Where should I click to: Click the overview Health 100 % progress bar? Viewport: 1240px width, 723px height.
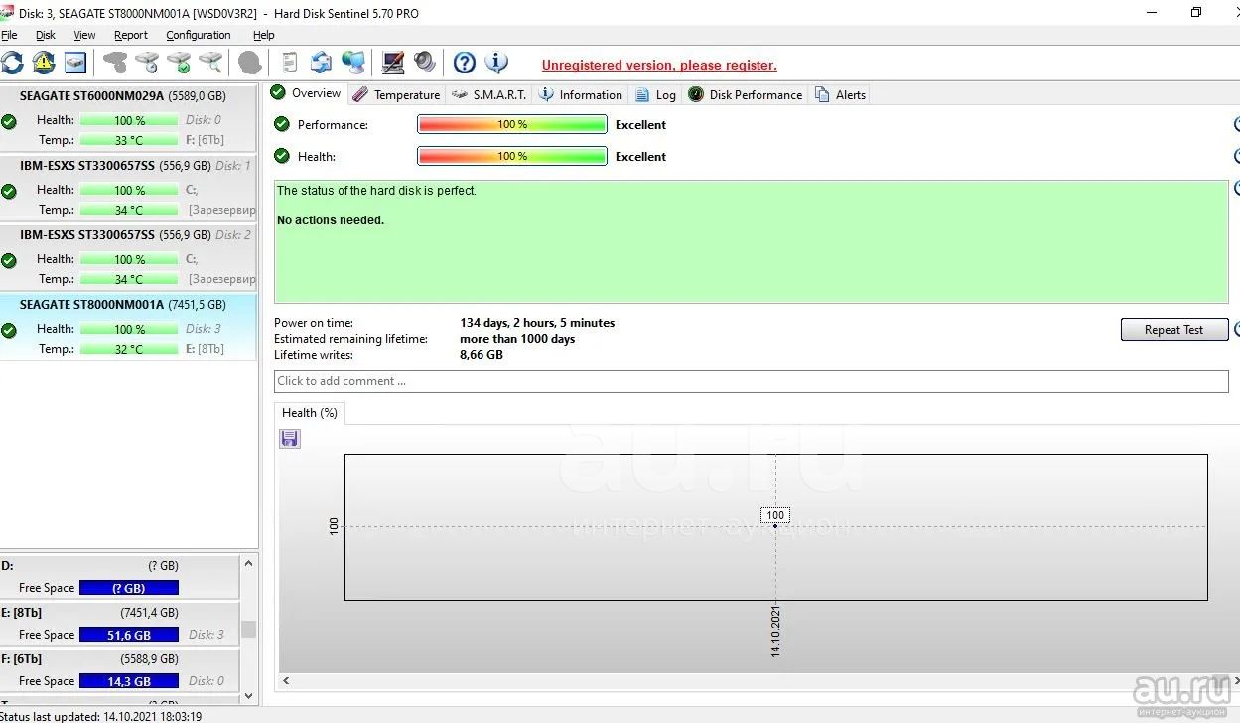pyautogui.click(x=512, y=156)
